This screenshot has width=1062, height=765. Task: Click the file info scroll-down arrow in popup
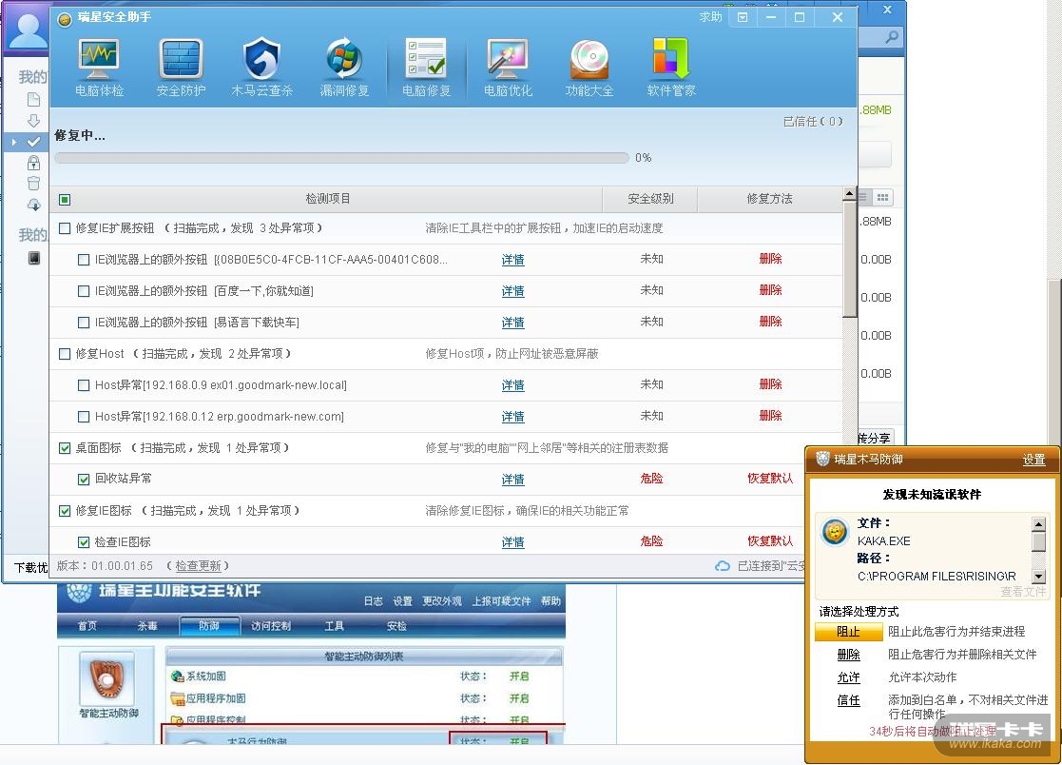1038,576
